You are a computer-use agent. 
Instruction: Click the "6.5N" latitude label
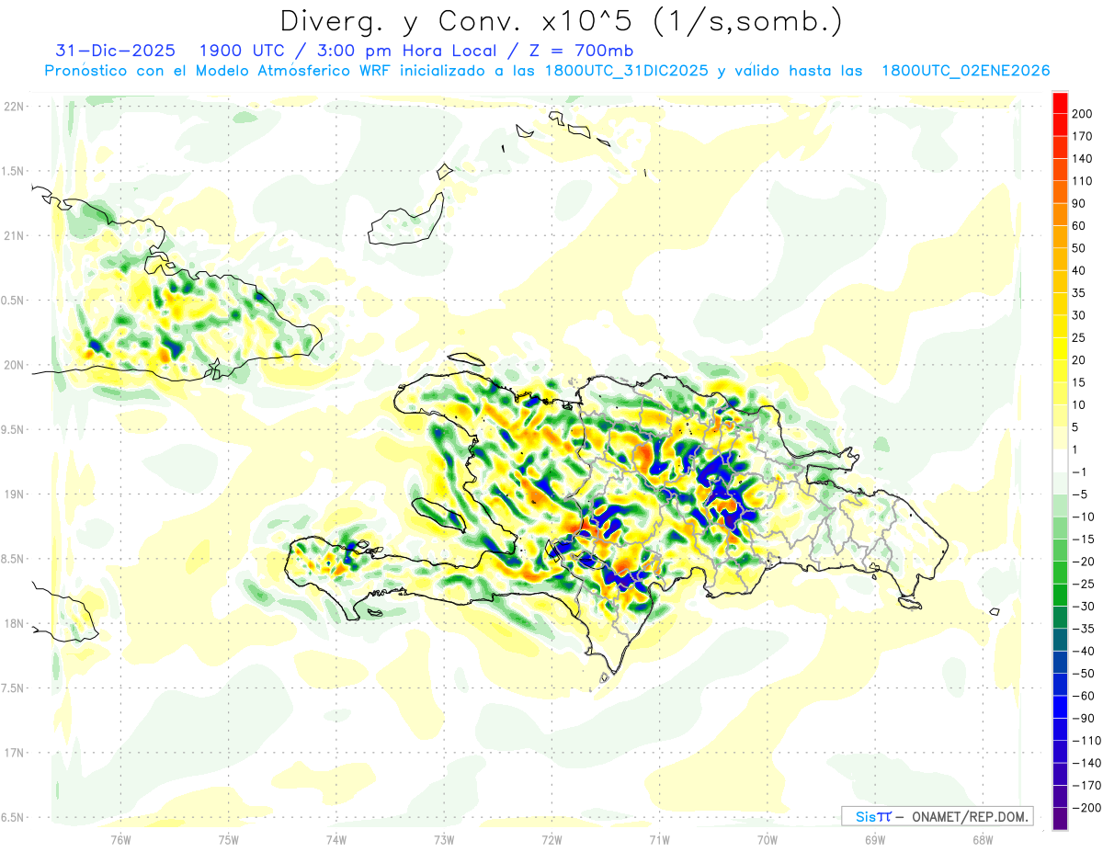[x=13, y=817]
